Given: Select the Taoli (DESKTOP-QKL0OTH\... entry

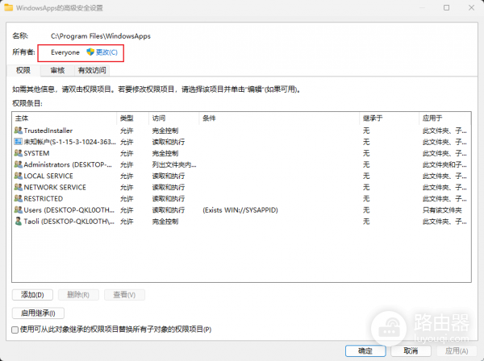Looking at the screenshot, I should click(x=241, y=222).
